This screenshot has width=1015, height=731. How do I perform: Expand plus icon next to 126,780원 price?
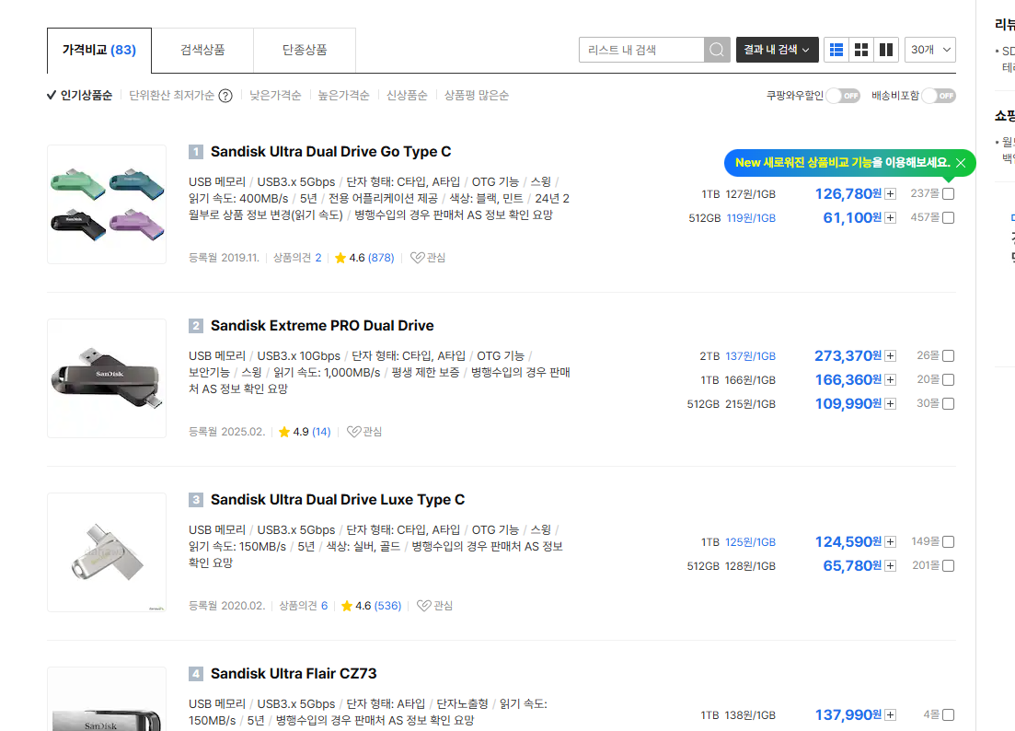tap(891, 194)
